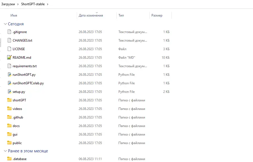Click the 10 КБ size of README.md
Image resolution: width=253 pixels, height=162 pixels.
[x=165, y=58]
